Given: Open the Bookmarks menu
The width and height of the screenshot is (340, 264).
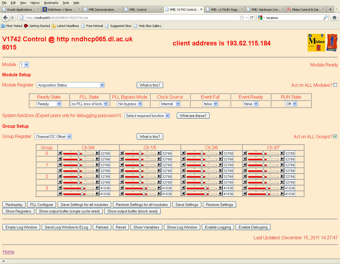Looking at the screenshot, I should [x=51, y=3].
